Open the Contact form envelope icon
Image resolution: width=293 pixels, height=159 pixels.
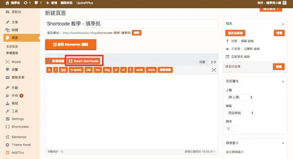pos(7,78)
